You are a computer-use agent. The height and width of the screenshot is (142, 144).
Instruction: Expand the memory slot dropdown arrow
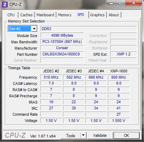[x=34, y=29]
